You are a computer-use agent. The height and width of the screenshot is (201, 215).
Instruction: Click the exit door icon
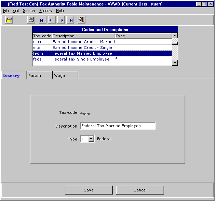[x=81, y=20]
